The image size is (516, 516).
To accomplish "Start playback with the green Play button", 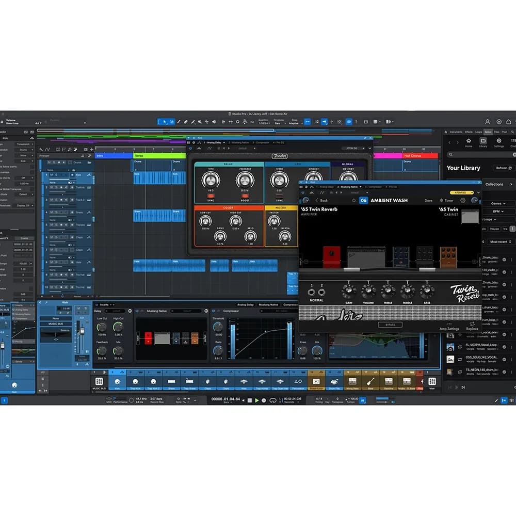I will coord(256,400).
